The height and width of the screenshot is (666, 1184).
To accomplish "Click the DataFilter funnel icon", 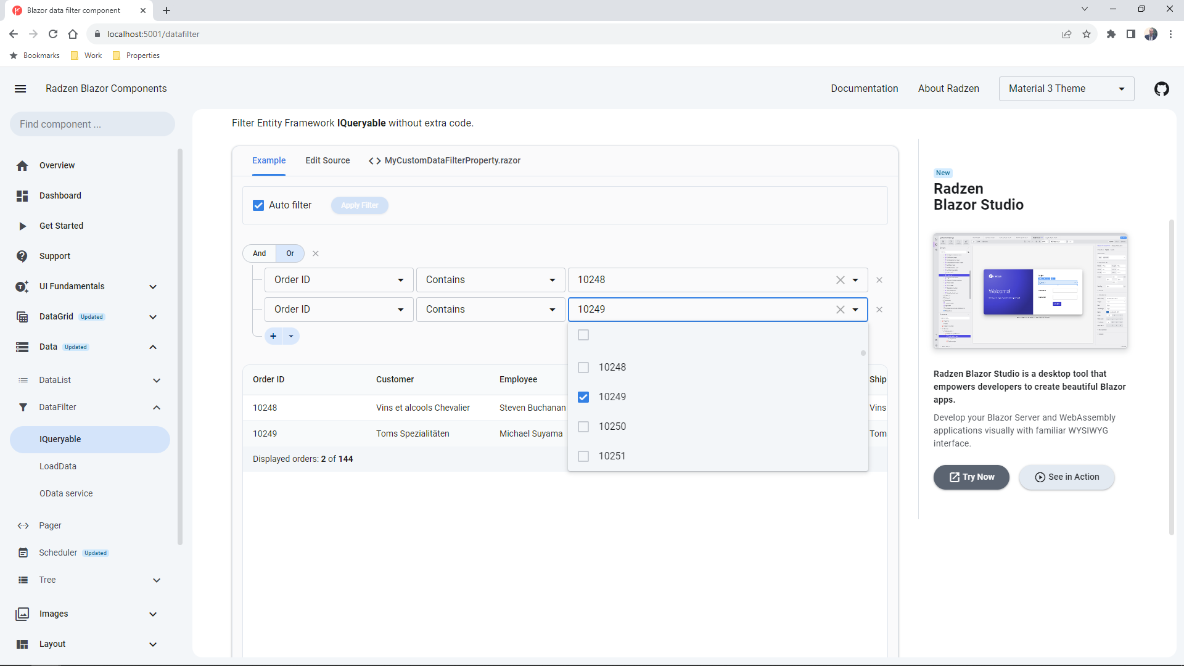I will (x=23, y=407).
